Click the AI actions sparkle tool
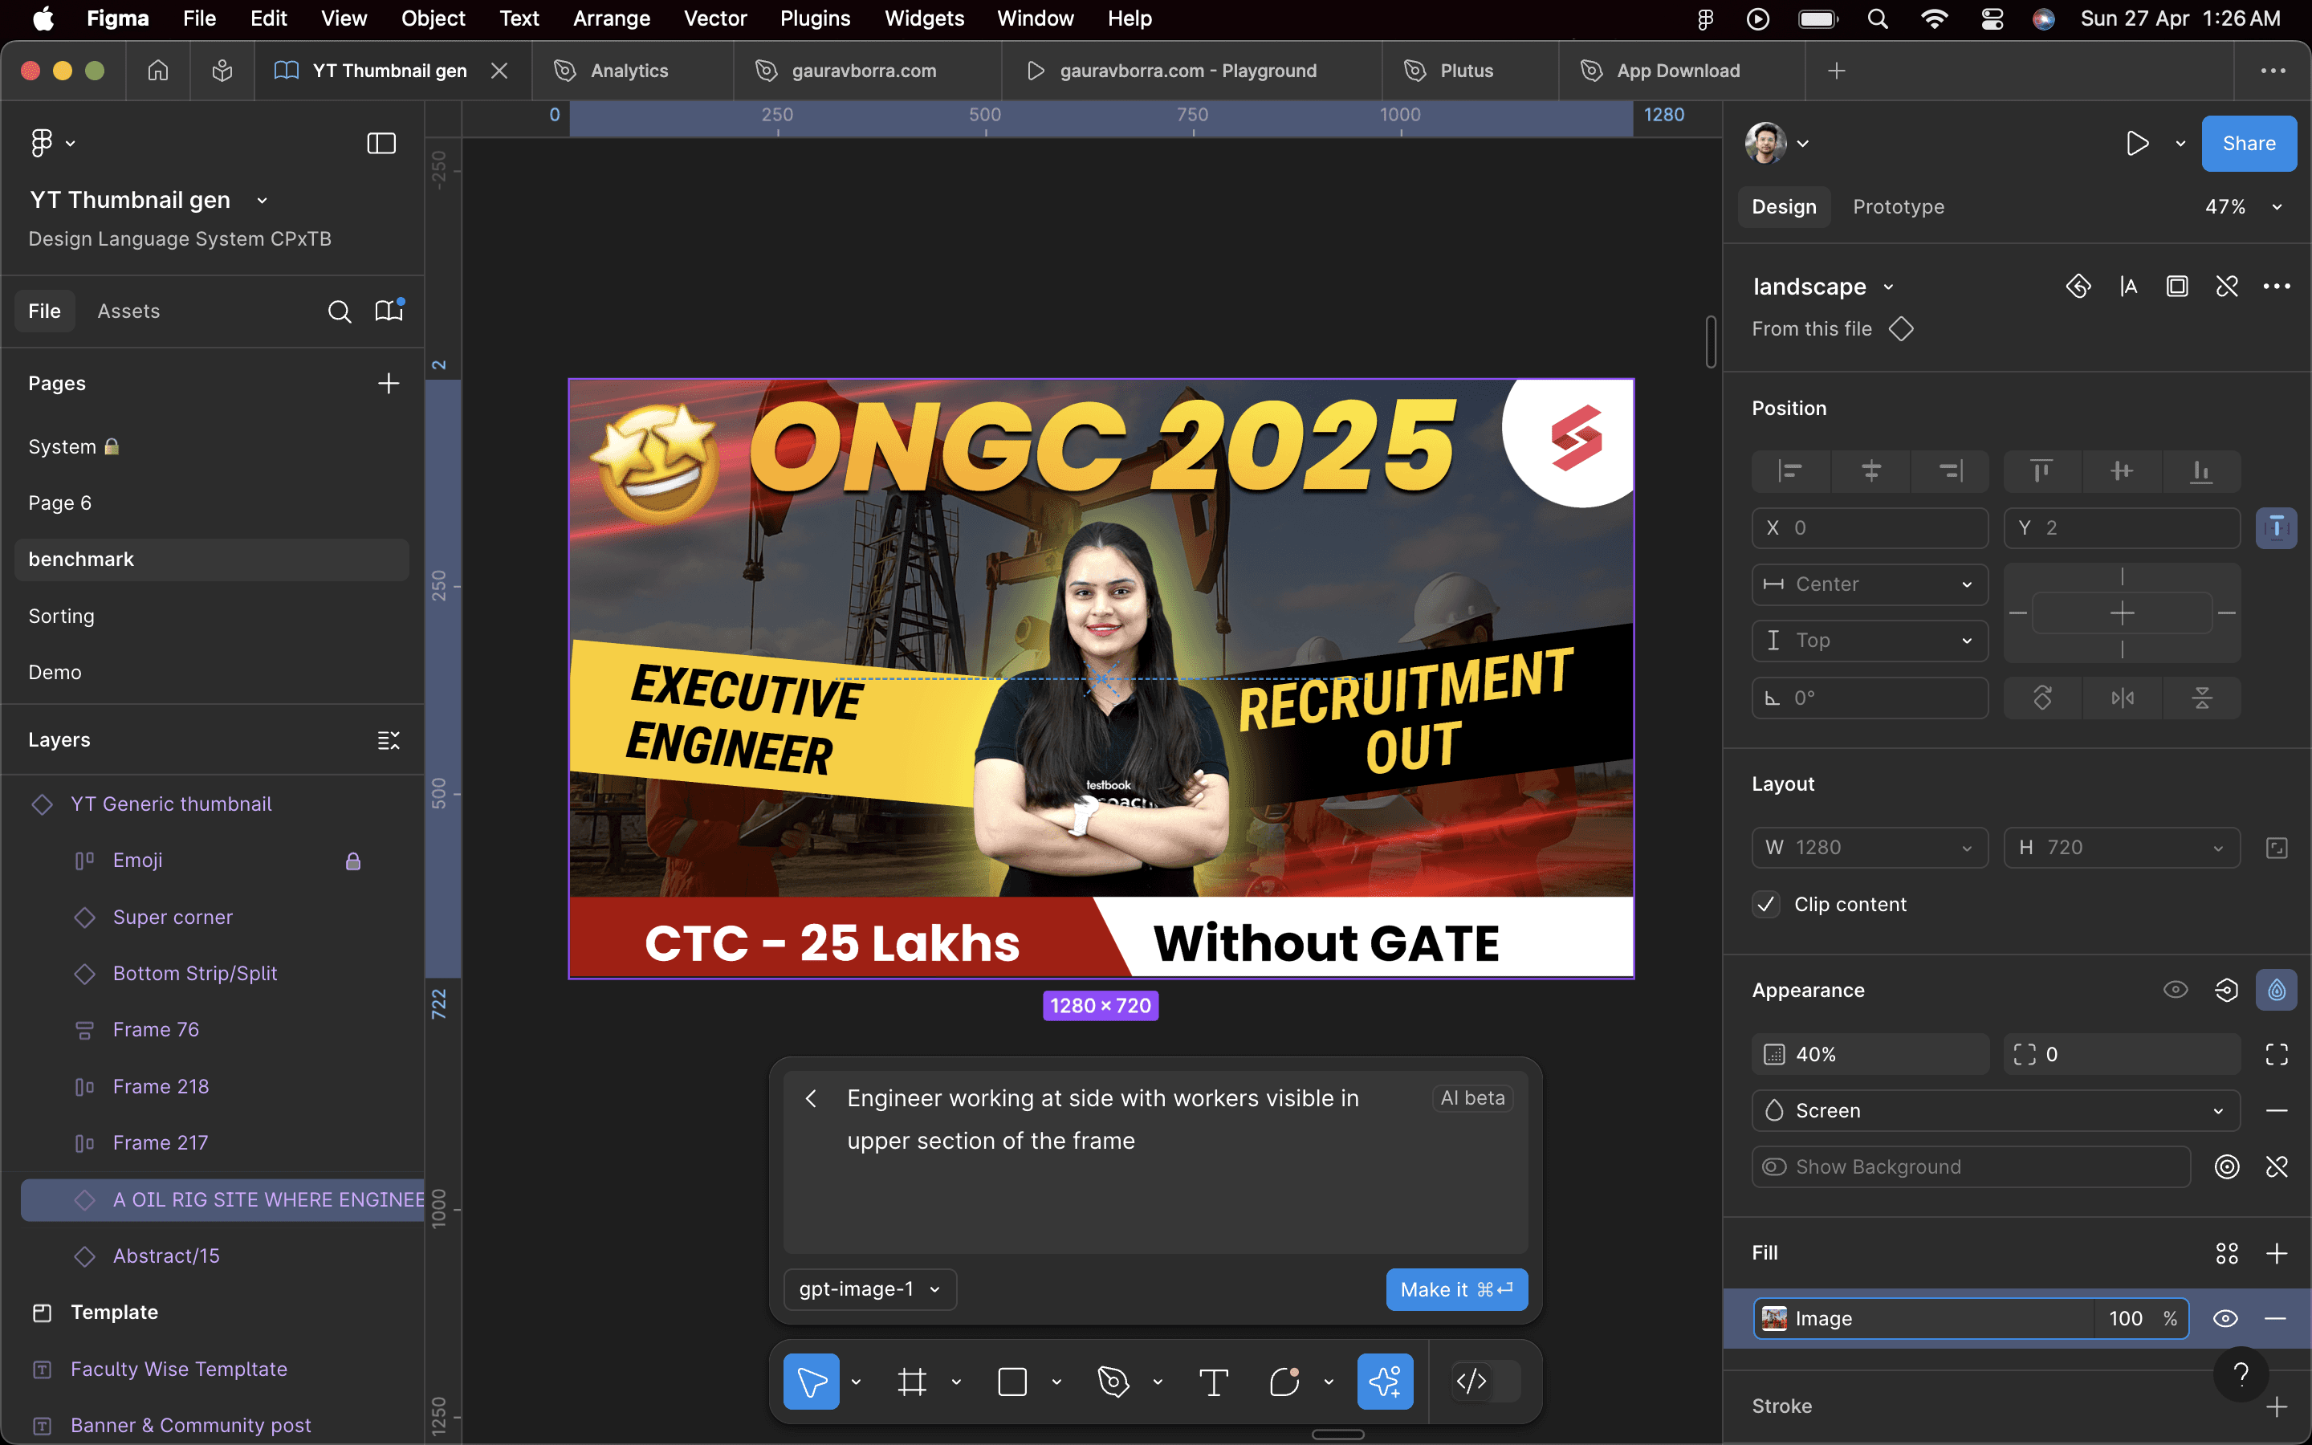Viewport: 2312px width, 1445px height. (x=1384, y=1382)
